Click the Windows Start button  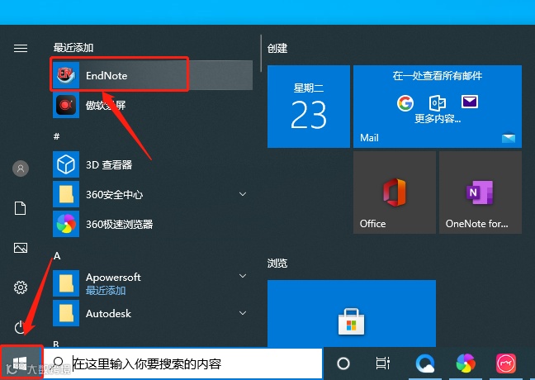coord(21,363)
